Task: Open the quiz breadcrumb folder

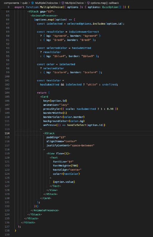Action: tap(25, 3)
